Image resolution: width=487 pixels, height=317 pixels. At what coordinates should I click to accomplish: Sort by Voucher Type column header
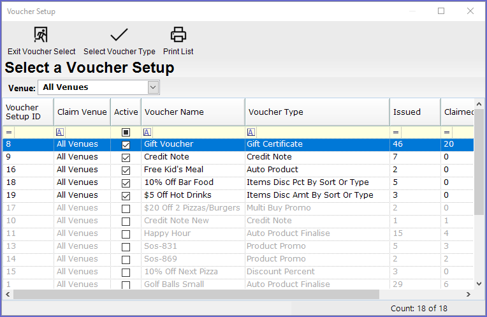pyautogui.click(x=317, y=112)
